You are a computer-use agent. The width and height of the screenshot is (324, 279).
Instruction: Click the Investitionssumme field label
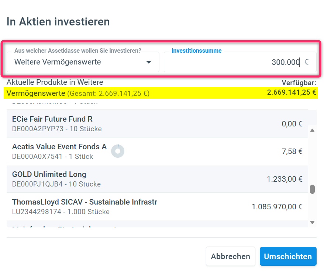pos(197,51)
